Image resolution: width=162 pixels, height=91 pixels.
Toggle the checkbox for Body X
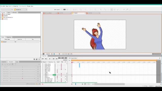click(x=43, y=74)
